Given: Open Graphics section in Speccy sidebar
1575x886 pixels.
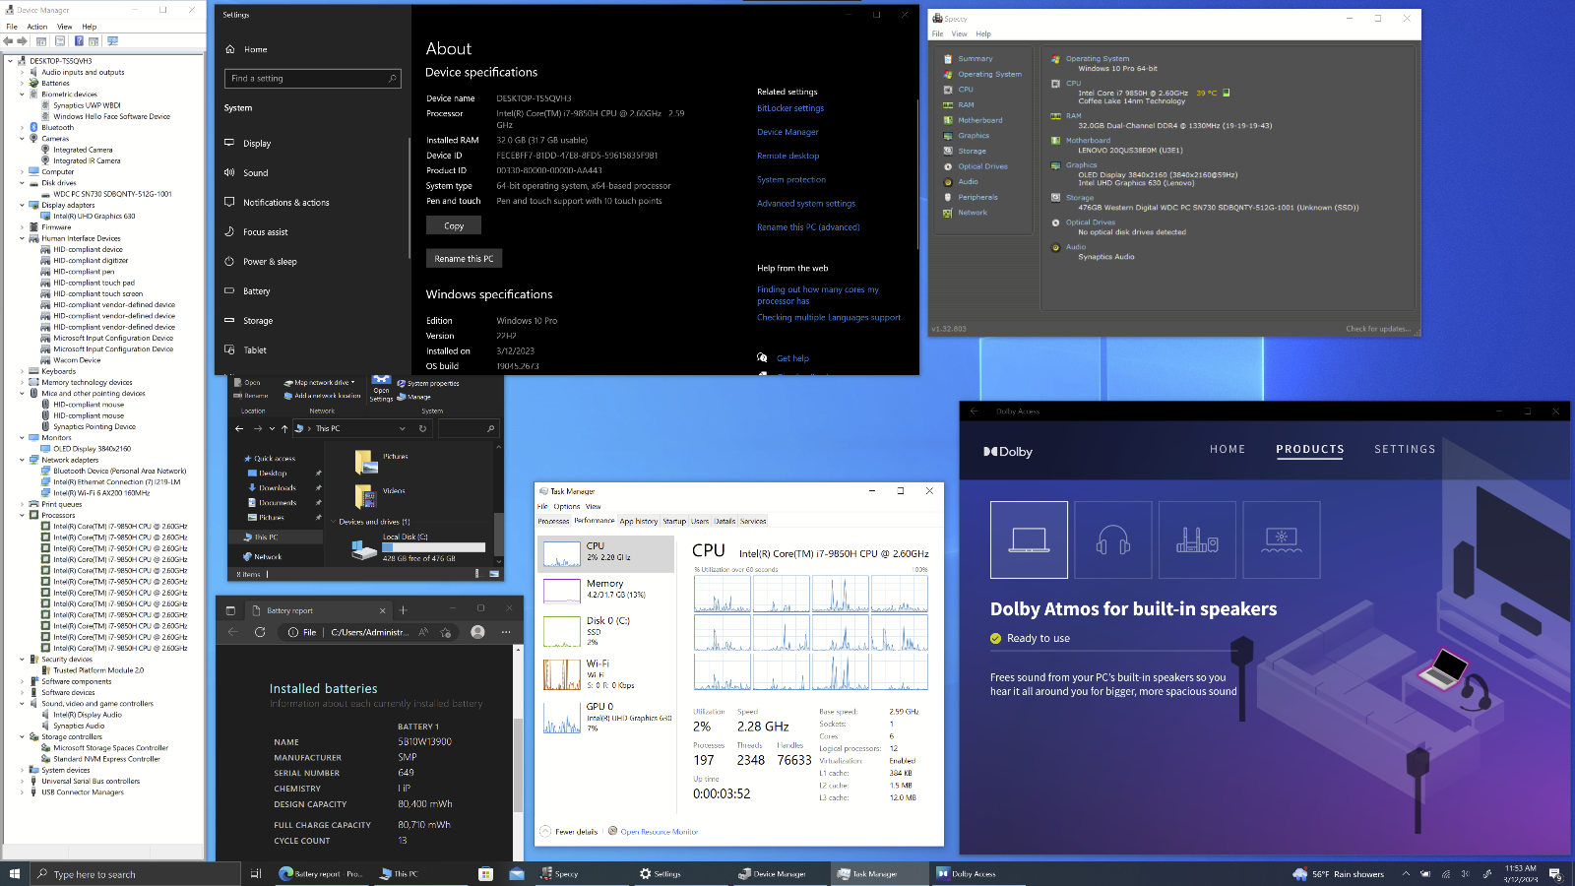Looking at the screenshot, I should click(974, 136).
